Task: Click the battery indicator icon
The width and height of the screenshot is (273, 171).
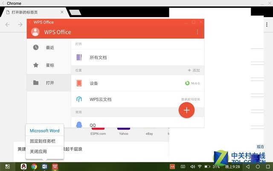Action: [x=207, y=167]
